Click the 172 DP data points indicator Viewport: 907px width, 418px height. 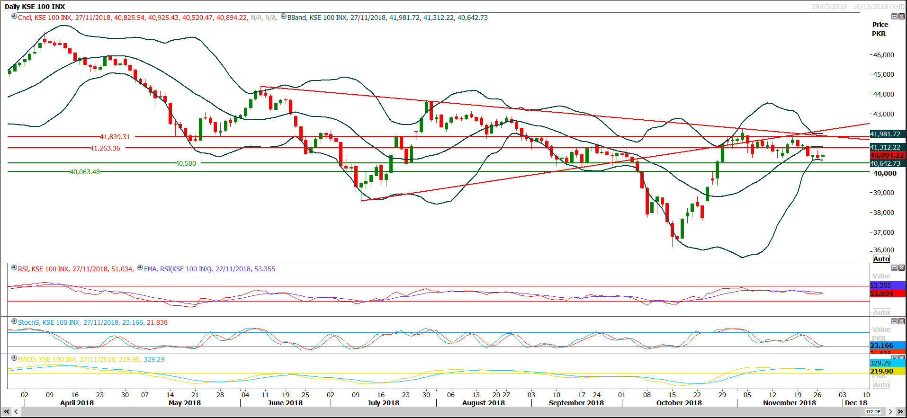click(873, 412)
